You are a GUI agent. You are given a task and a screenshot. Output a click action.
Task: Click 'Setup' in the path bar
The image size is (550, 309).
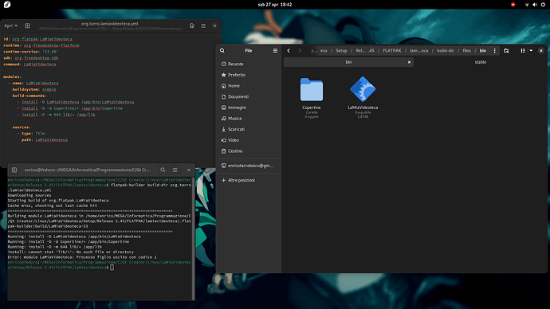pos(341,50)
